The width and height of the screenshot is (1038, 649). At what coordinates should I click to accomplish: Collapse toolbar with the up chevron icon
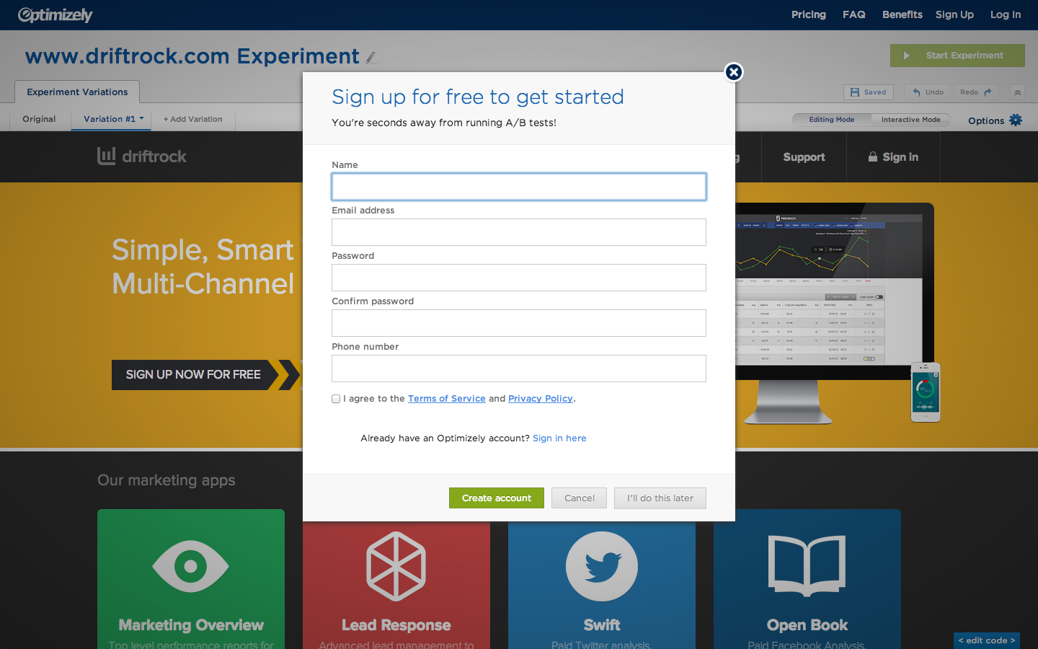(x=1017, y=92)
